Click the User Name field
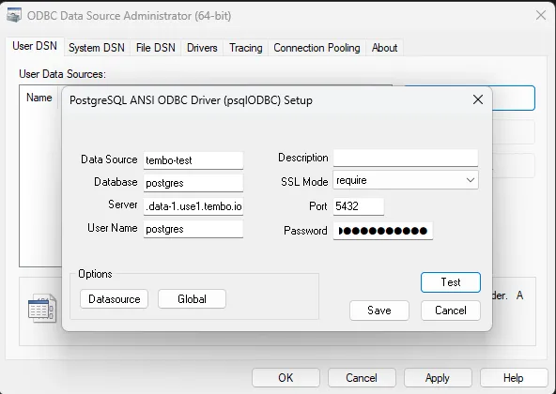Viewport: 556px width, 394px height. pyautogui.click(x=193, y=229)
